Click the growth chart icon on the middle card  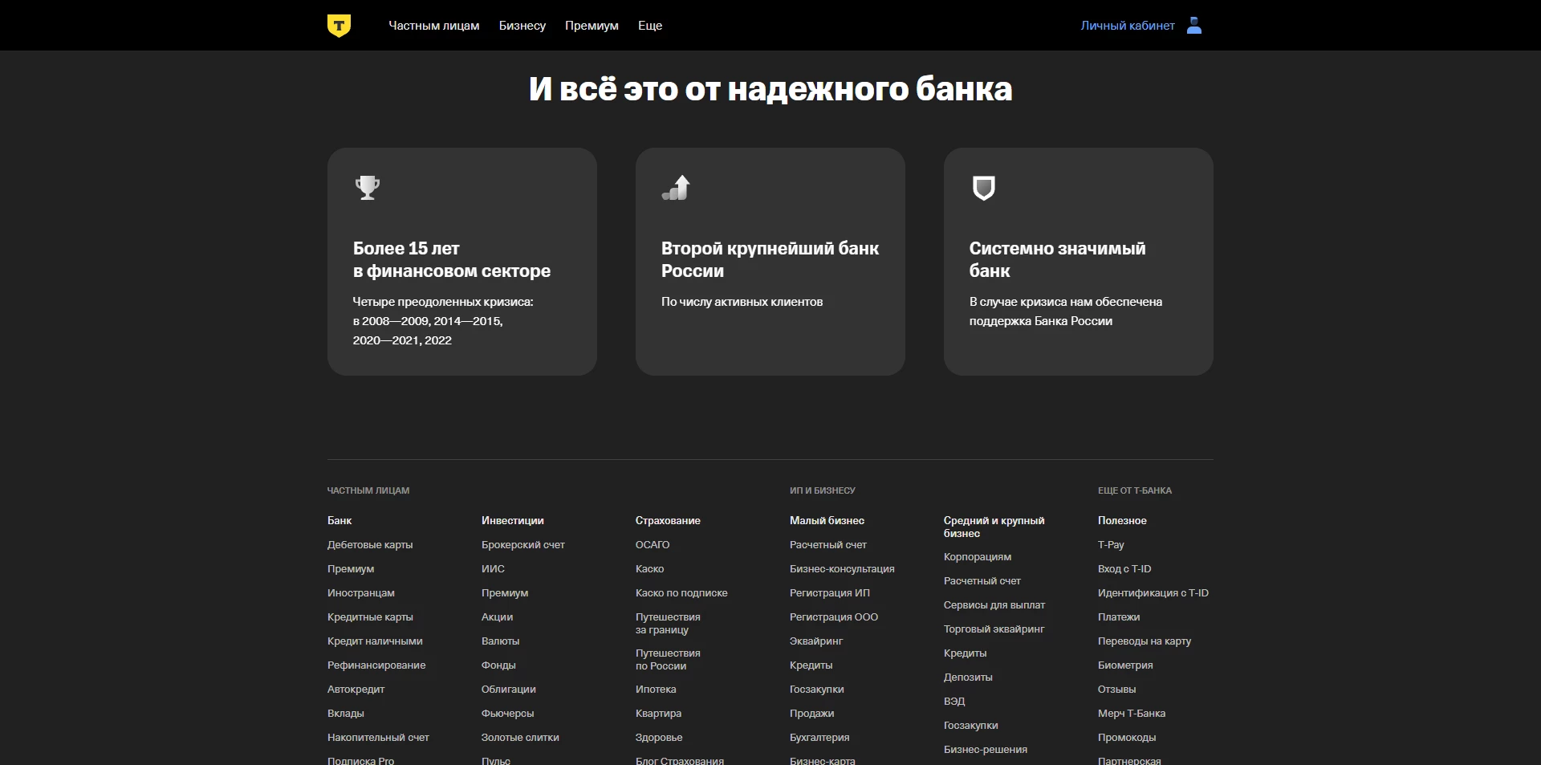pyautogui.click(x=676, y=187)
